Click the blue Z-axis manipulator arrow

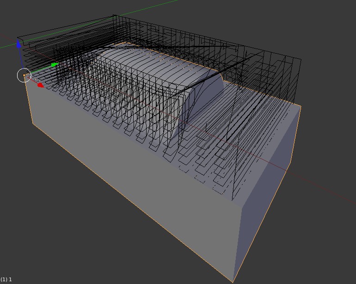[x=19, y=44]
